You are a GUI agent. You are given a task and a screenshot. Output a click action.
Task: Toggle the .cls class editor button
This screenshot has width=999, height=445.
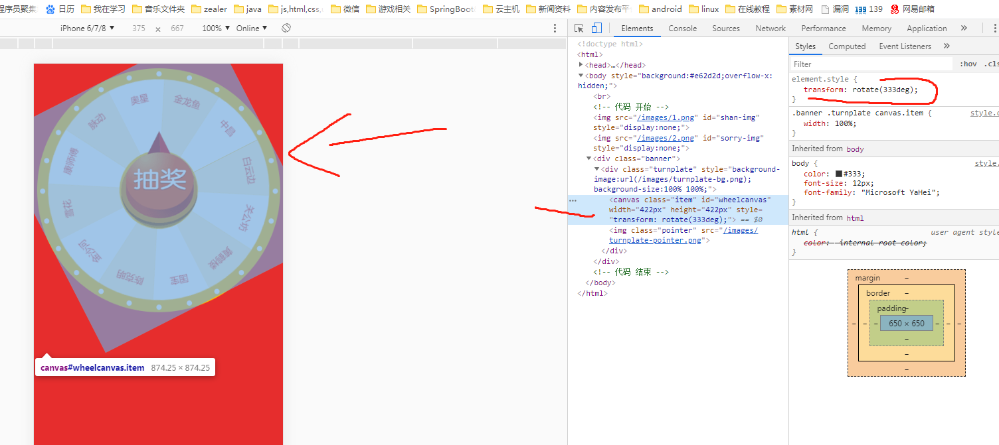pyautogui.click(x=990, y=64)
